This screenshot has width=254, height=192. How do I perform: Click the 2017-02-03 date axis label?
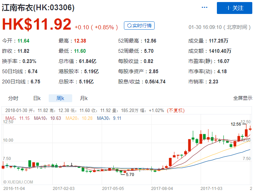63,189
